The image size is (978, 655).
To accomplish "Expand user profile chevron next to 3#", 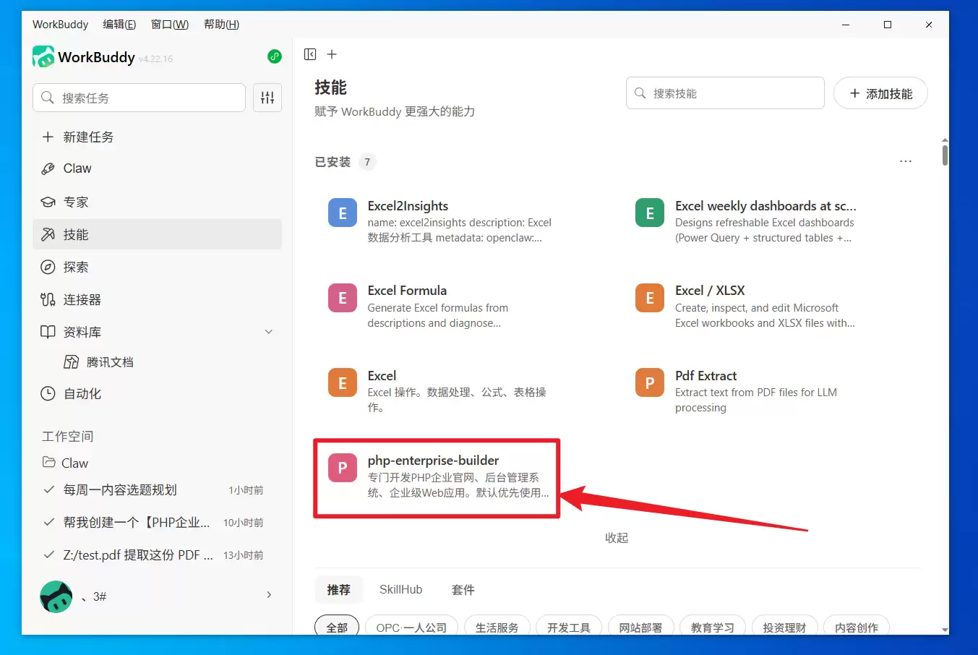I will click(269, 594).
